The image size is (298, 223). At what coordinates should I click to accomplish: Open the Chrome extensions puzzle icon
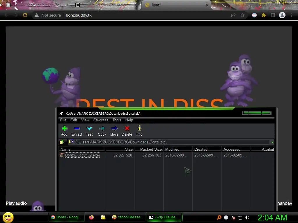264,15
